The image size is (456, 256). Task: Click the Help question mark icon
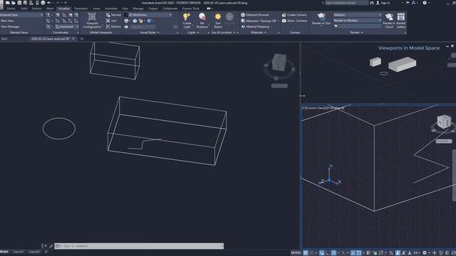click(425, 3)
